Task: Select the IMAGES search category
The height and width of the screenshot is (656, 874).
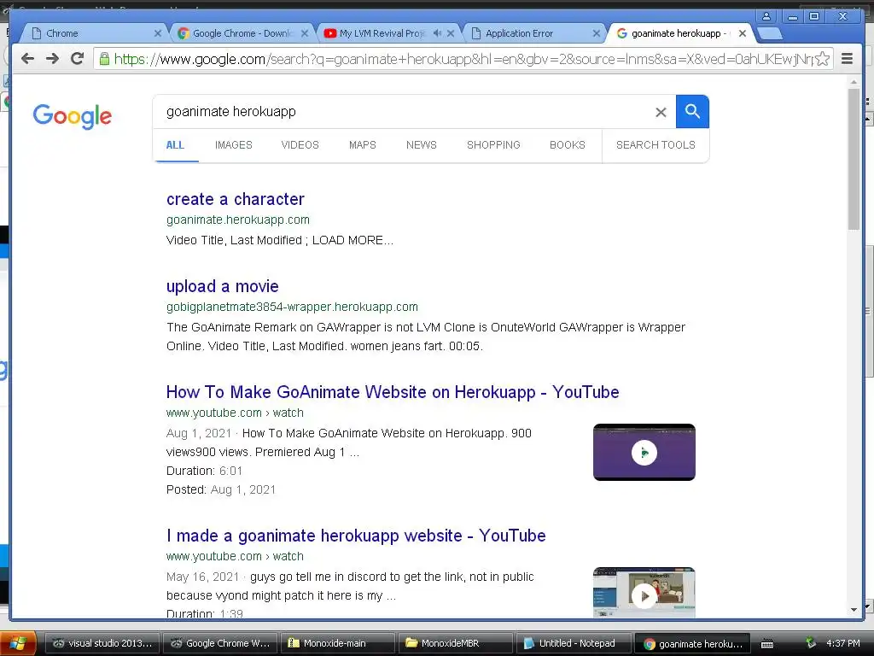Action: [x=234, y=145]
